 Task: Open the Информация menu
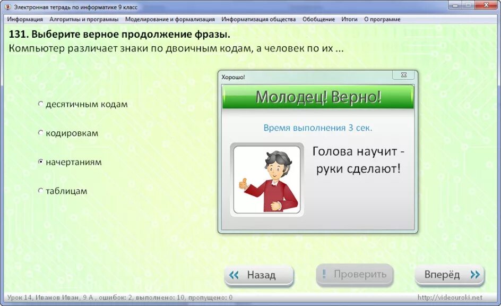[x=25, y=19]
